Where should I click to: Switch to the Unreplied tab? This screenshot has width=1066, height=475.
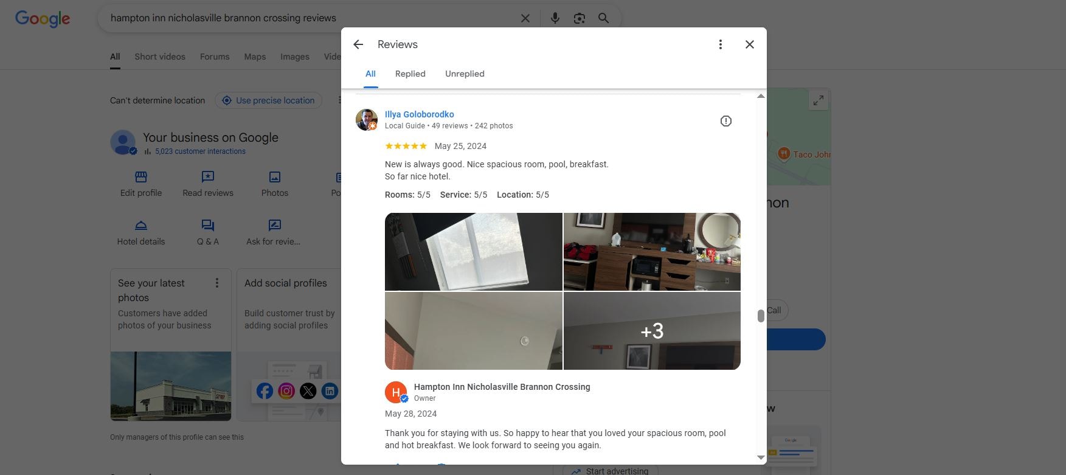pos(465,74)
